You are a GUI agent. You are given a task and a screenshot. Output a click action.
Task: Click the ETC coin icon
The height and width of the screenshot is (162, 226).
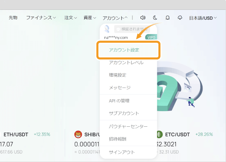click(x=159, y=135)
